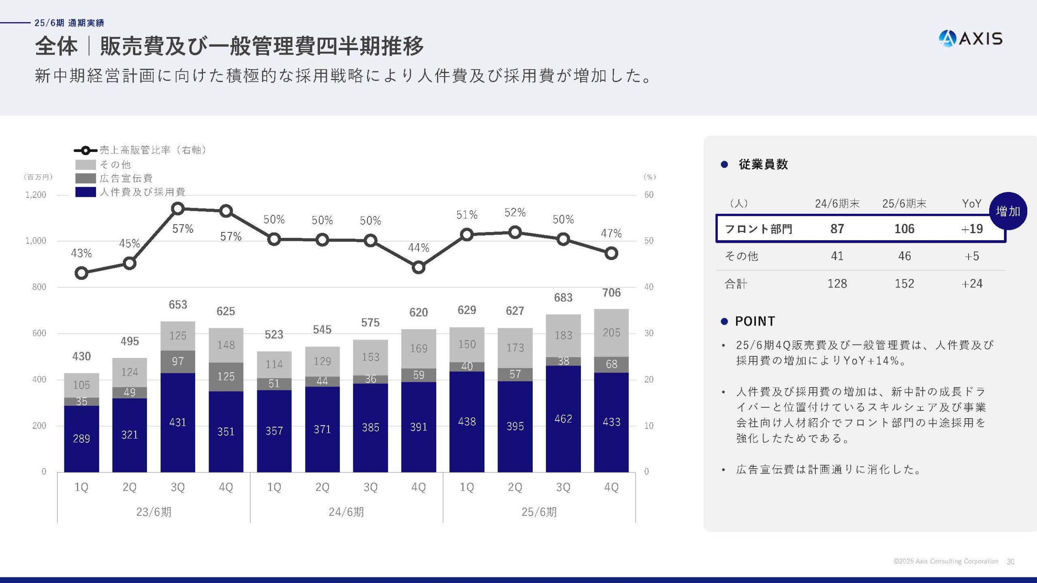Click the light gray その他 legend swatch

click(85, 165)
